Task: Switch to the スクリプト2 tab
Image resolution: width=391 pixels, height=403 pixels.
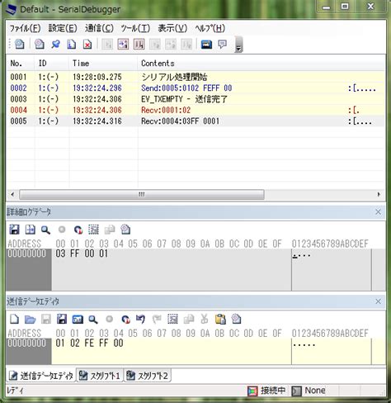Action: tap(148, 376)
